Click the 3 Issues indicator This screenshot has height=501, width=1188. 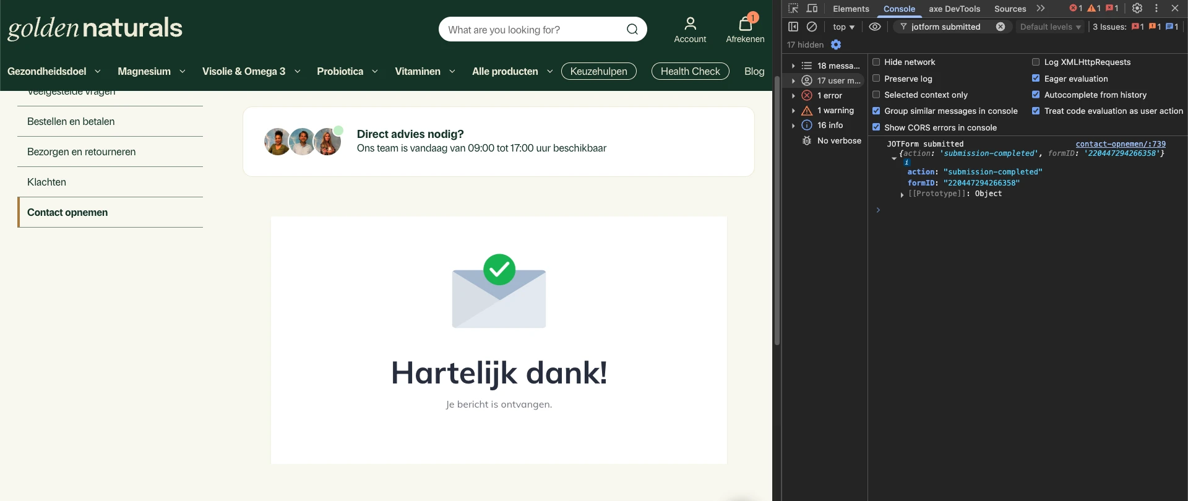(x=1135, y=27)
